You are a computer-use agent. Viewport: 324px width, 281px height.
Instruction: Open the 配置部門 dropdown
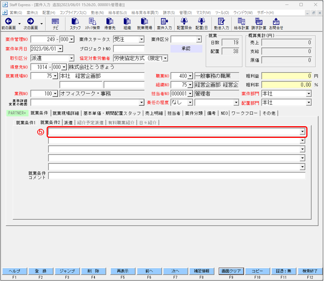[x=309, y=102]
